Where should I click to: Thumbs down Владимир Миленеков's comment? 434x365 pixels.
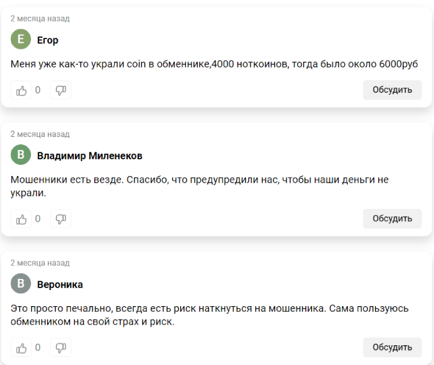coord(61,219)
